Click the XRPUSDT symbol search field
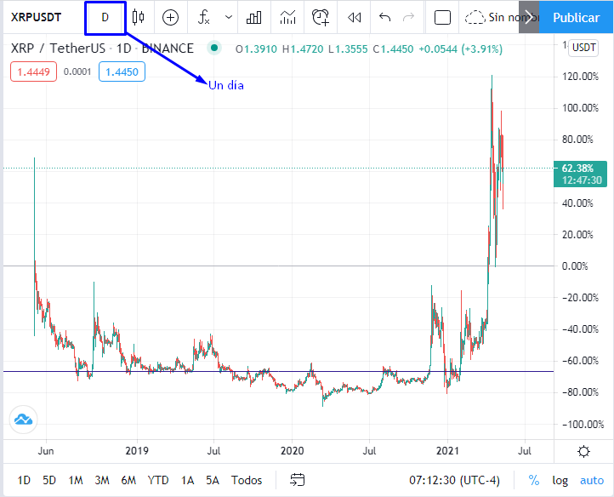Screen dimensions: 614x497 coord(36,18)
